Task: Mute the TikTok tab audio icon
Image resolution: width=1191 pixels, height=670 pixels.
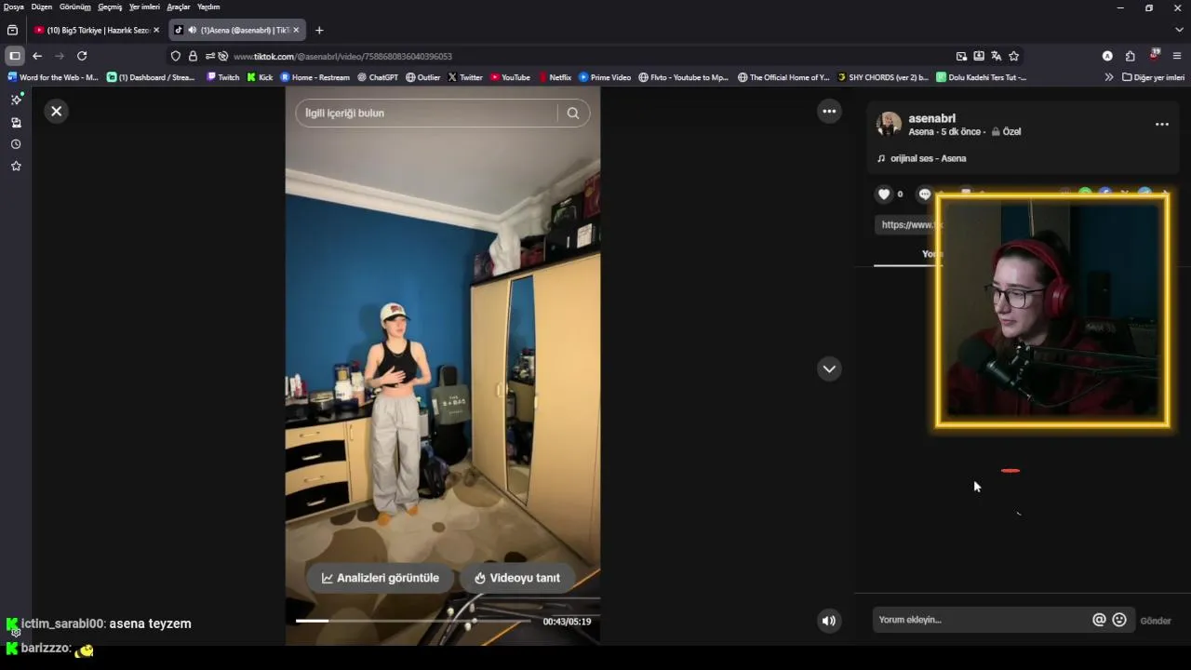Action: click(192, 30)
